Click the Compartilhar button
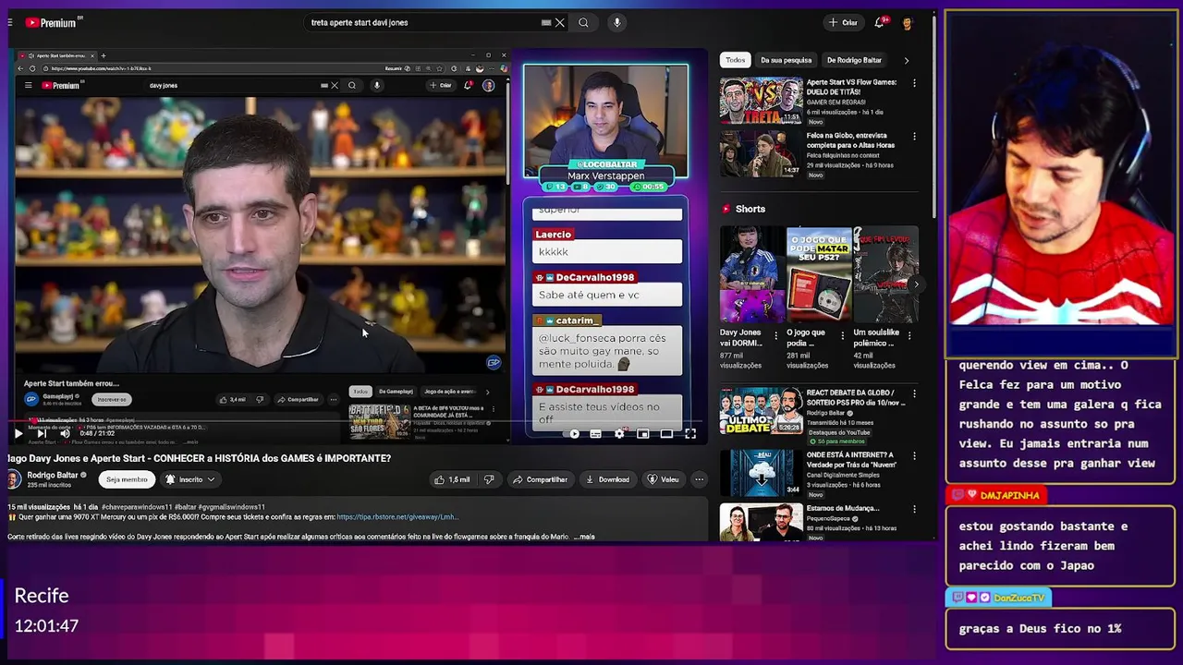The width and height of the screenshot is (1183, 665). 541,479
